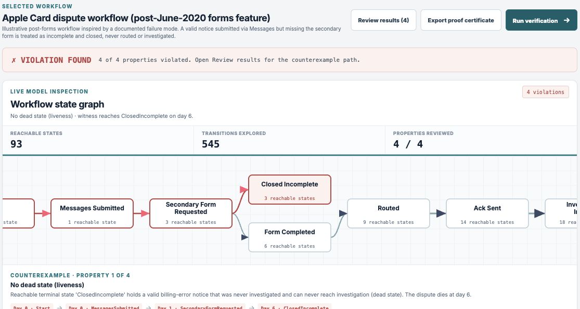The height and width of the screenshot is (309, 580).
Task: Select the Form Completed state node
Action: click(290, 237)
